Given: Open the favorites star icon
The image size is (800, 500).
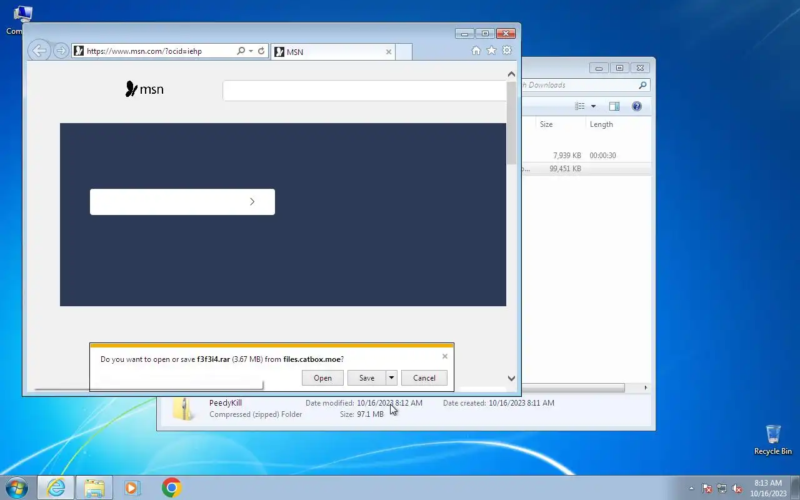Looking at the screenshot, I should click(491, 51).
